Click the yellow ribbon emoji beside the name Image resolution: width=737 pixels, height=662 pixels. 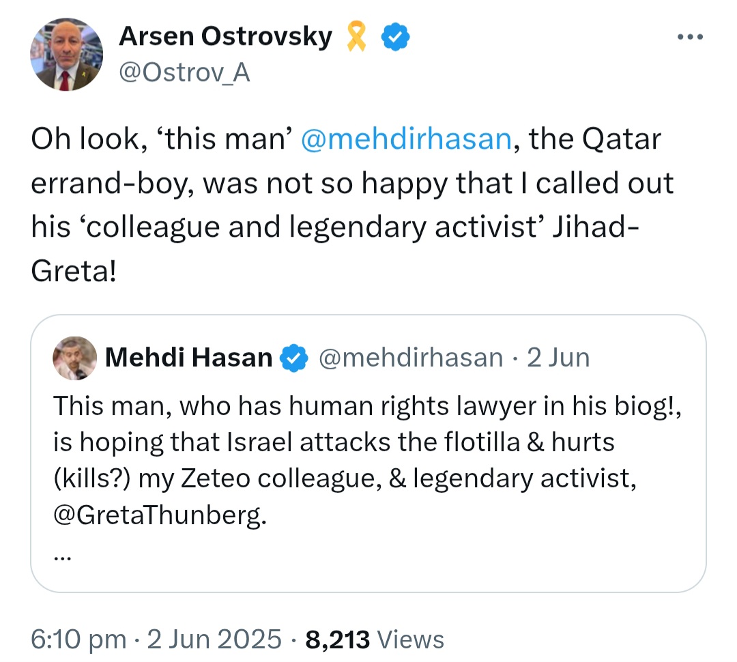[356, 35]
